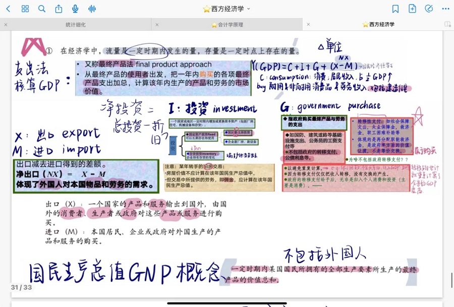Switch to the 会计学原理 tab
The height and width of the screenshot is (307, 454).
227,24
